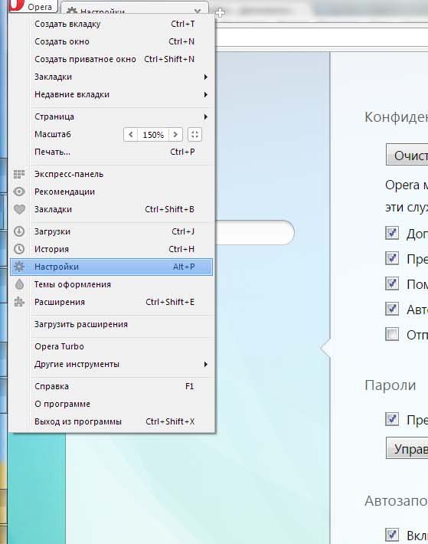Expand the Другие инструменты submenu

point(205,364)
